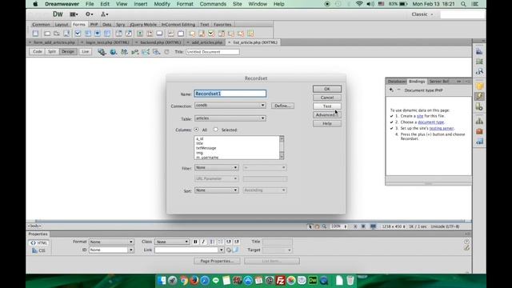
Task: Click the Properties panel help icon
Action: click(466, 242)
